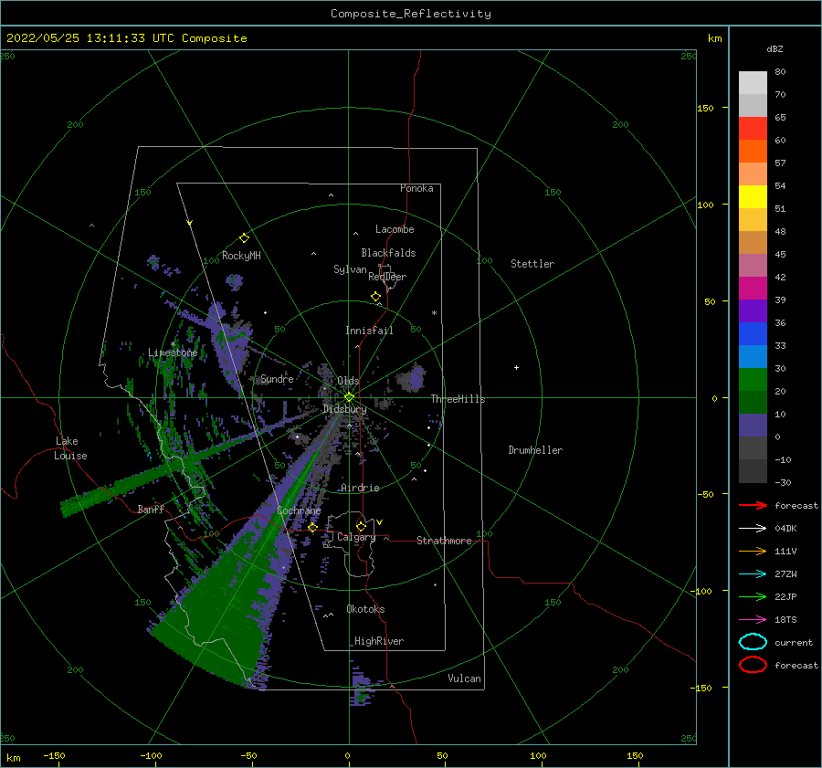The height and width of the screenshot is (768, 822).
Task: Click the Lake Louise label
Action: coord(70,448)
